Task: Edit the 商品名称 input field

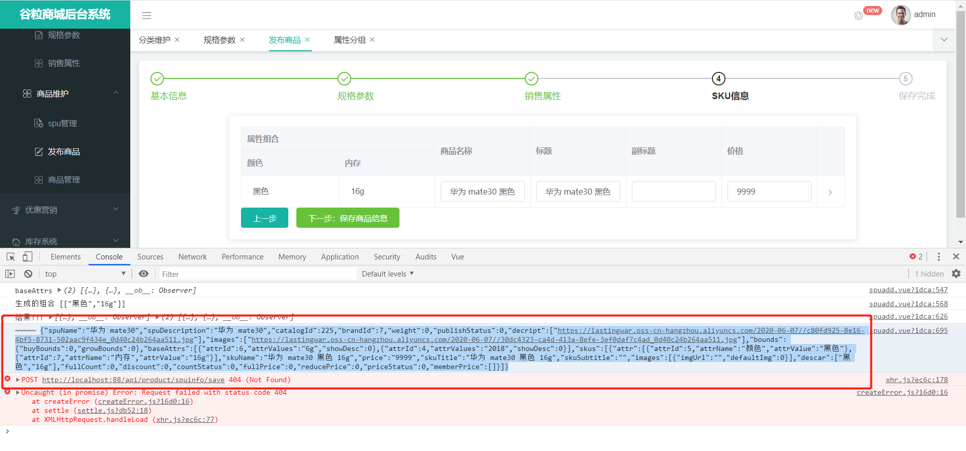Action: (482, 192)
